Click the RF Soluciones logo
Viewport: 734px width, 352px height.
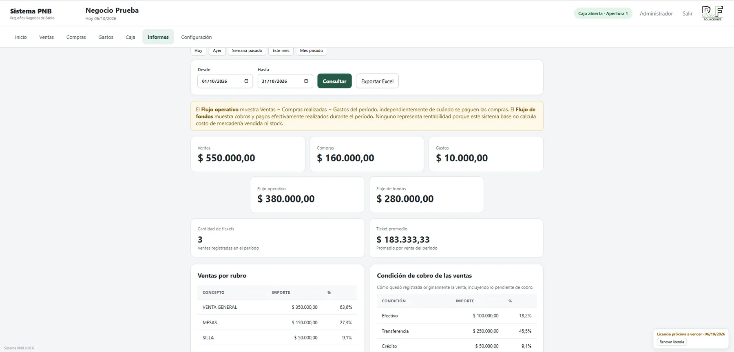click(x=712, y=13)
